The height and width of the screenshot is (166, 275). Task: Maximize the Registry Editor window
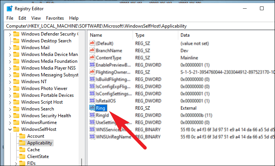[x=262, y=8]
